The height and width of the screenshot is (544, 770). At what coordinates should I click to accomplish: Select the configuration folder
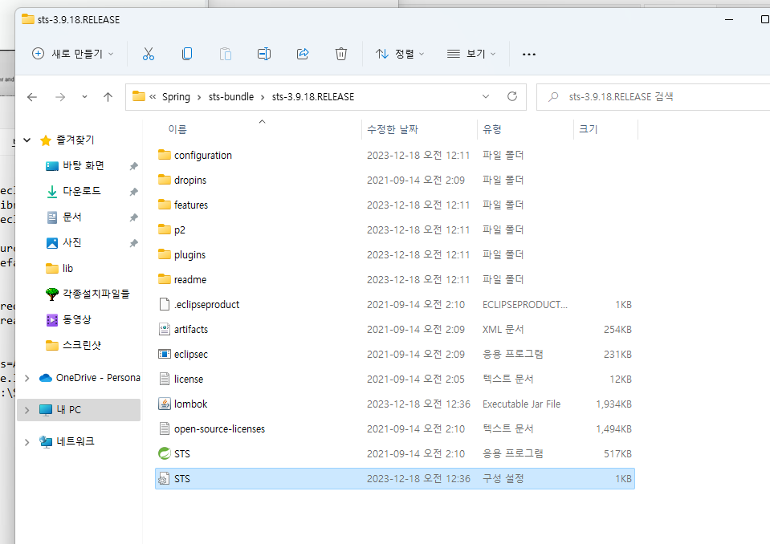(x=395, y=156)
